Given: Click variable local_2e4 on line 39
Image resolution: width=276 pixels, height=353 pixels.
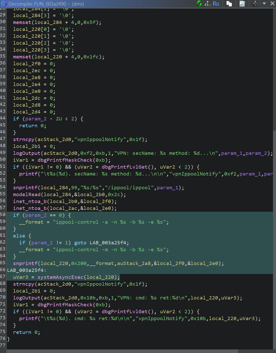Looking at the screenshot, I should pos(27,84).
